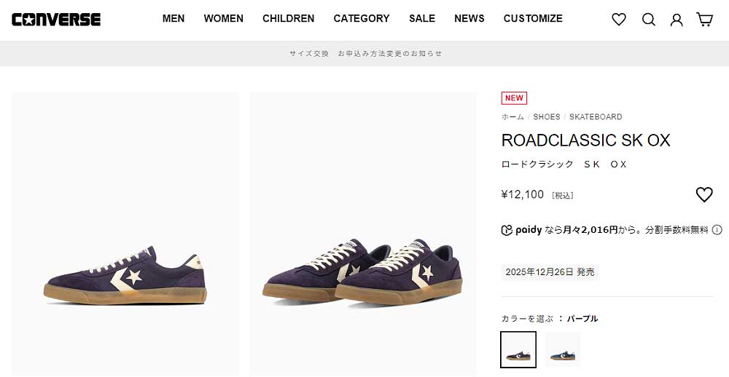729x377 pixels.
Task: Add ROADCLASSIC SK OX to favorites
Action: pyautogui.click(x=703, y=194)
